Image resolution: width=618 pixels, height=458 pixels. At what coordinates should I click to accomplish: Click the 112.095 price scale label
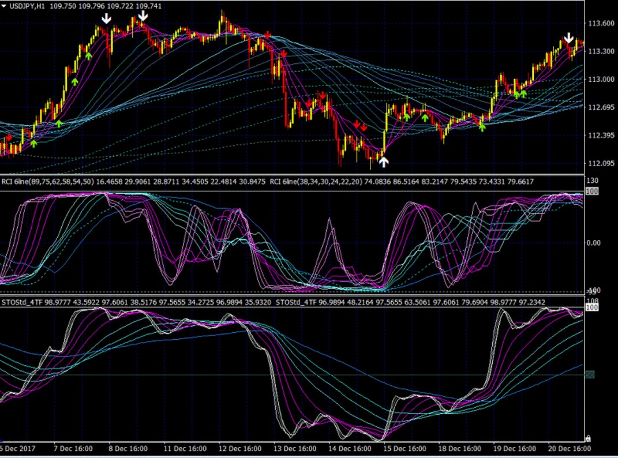[x=600, y=164]
